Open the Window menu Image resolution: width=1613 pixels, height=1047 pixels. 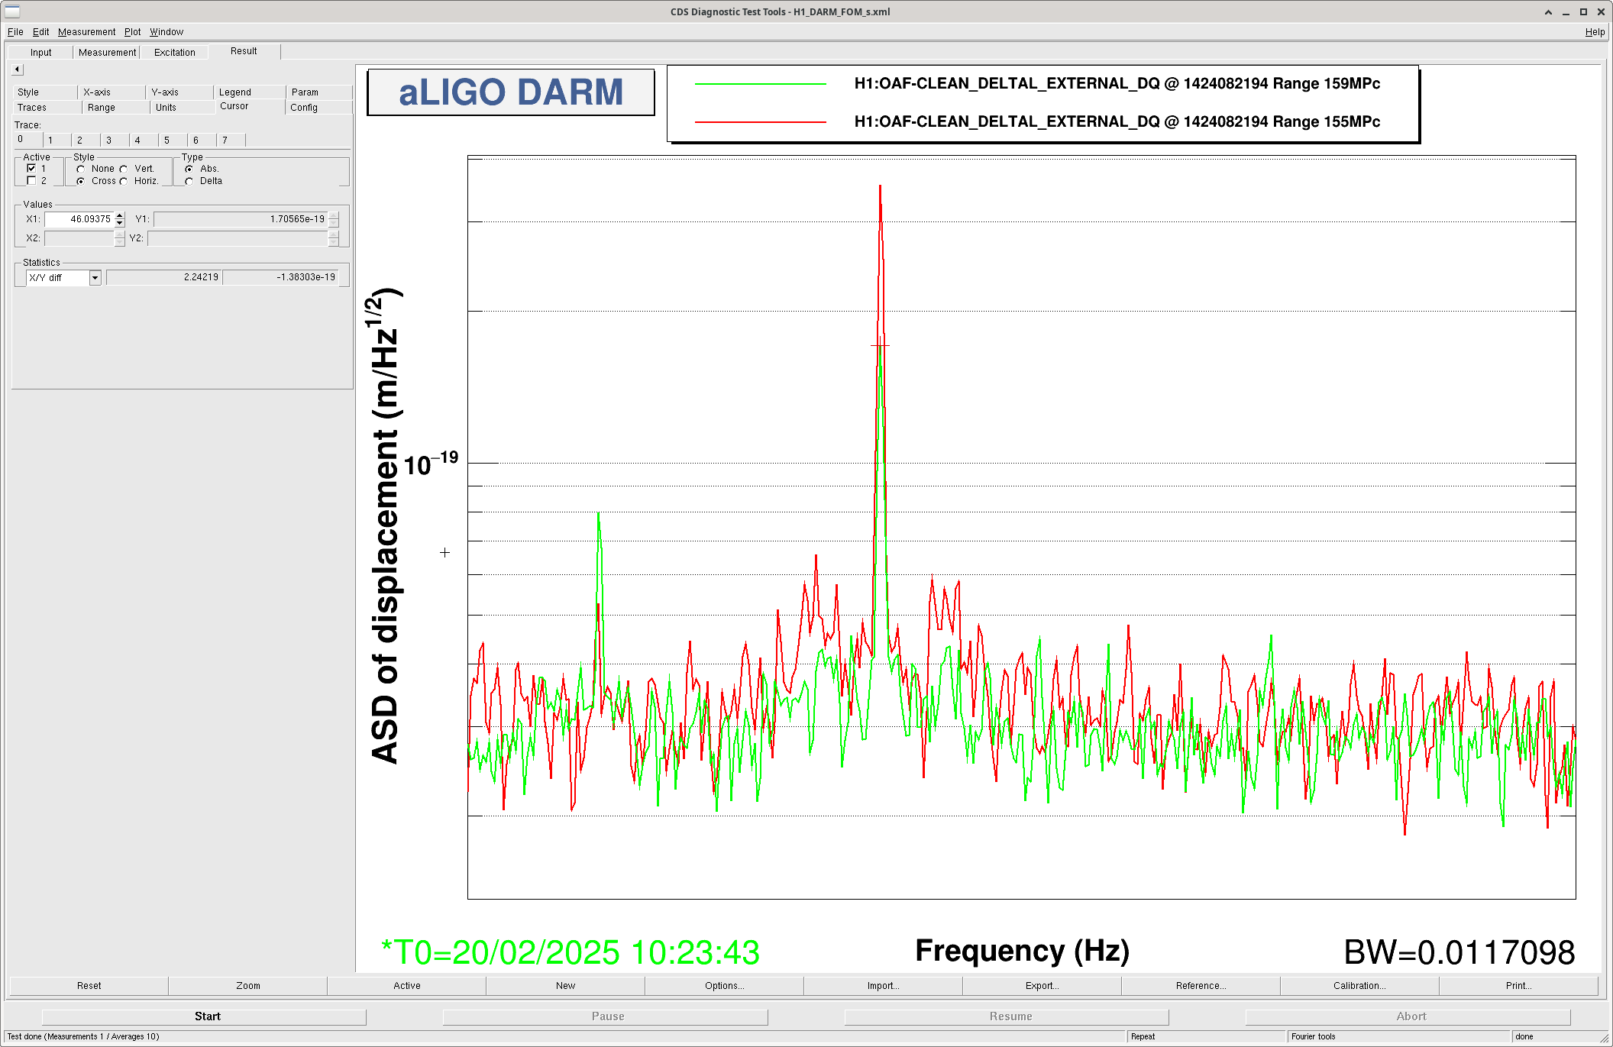[x=166, y=32]
